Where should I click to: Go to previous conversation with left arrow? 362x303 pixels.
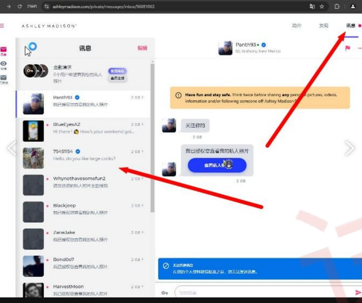click(x=12, y=148)
